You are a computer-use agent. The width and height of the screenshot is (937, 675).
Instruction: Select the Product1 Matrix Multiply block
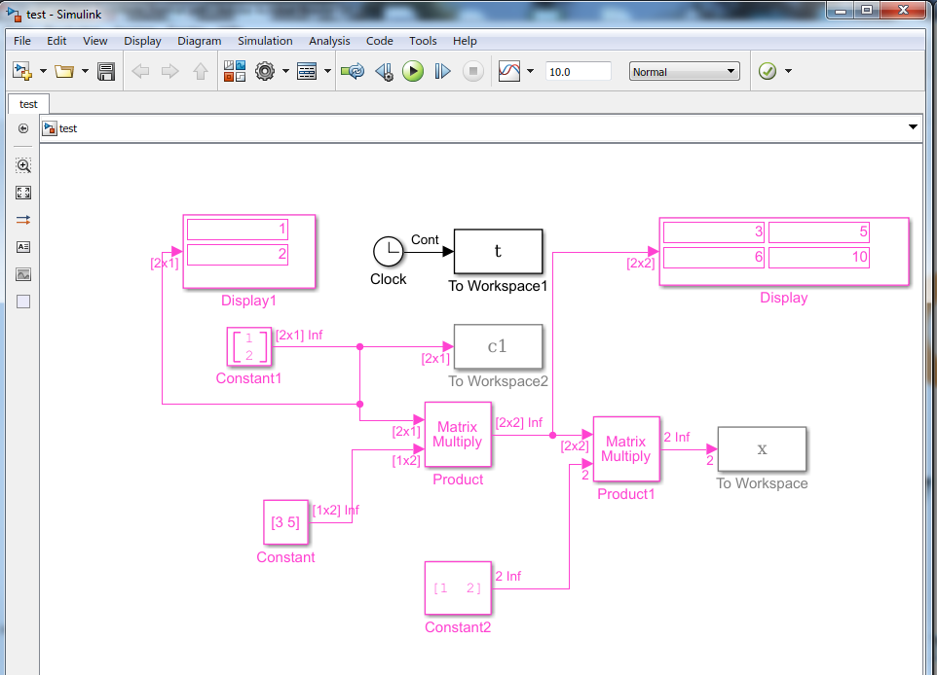tap(626, 448)
